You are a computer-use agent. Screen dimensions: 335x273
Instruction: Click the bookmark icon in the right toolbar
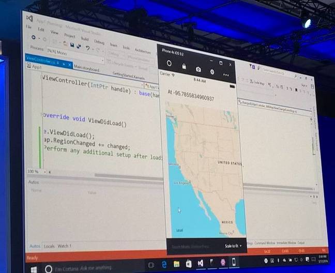(296, 90)
